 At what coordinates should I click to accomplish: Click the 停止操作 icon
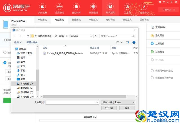click(x=152, y=60)
